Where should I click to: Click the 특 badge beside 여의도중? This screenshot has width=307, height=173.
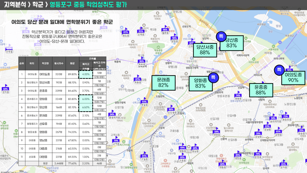[279, 70]
